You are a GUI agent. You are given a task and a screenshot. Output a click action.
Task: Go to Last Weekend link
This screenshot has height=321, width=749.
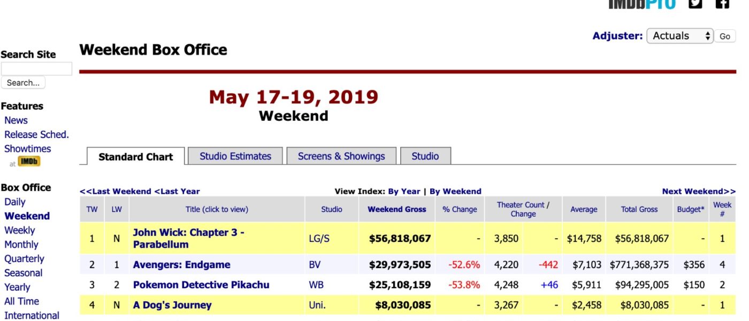[116, 191]
